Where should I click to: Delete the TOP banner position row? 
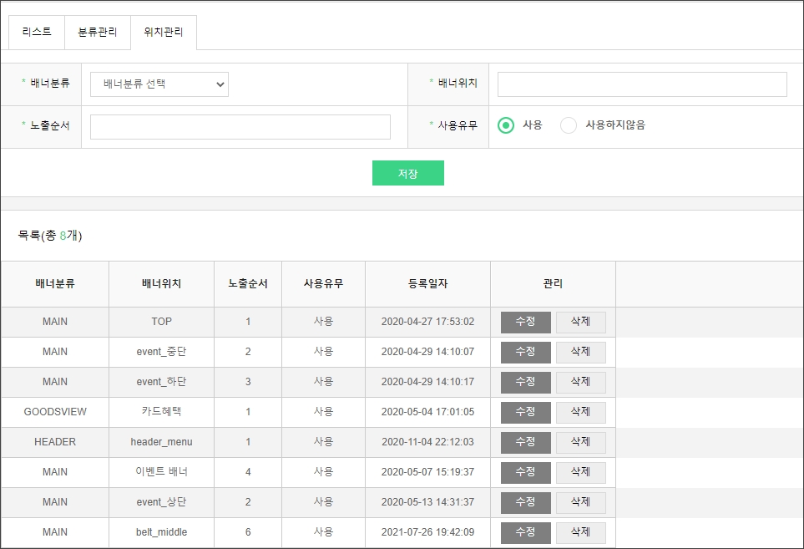[x=580, y=322]
